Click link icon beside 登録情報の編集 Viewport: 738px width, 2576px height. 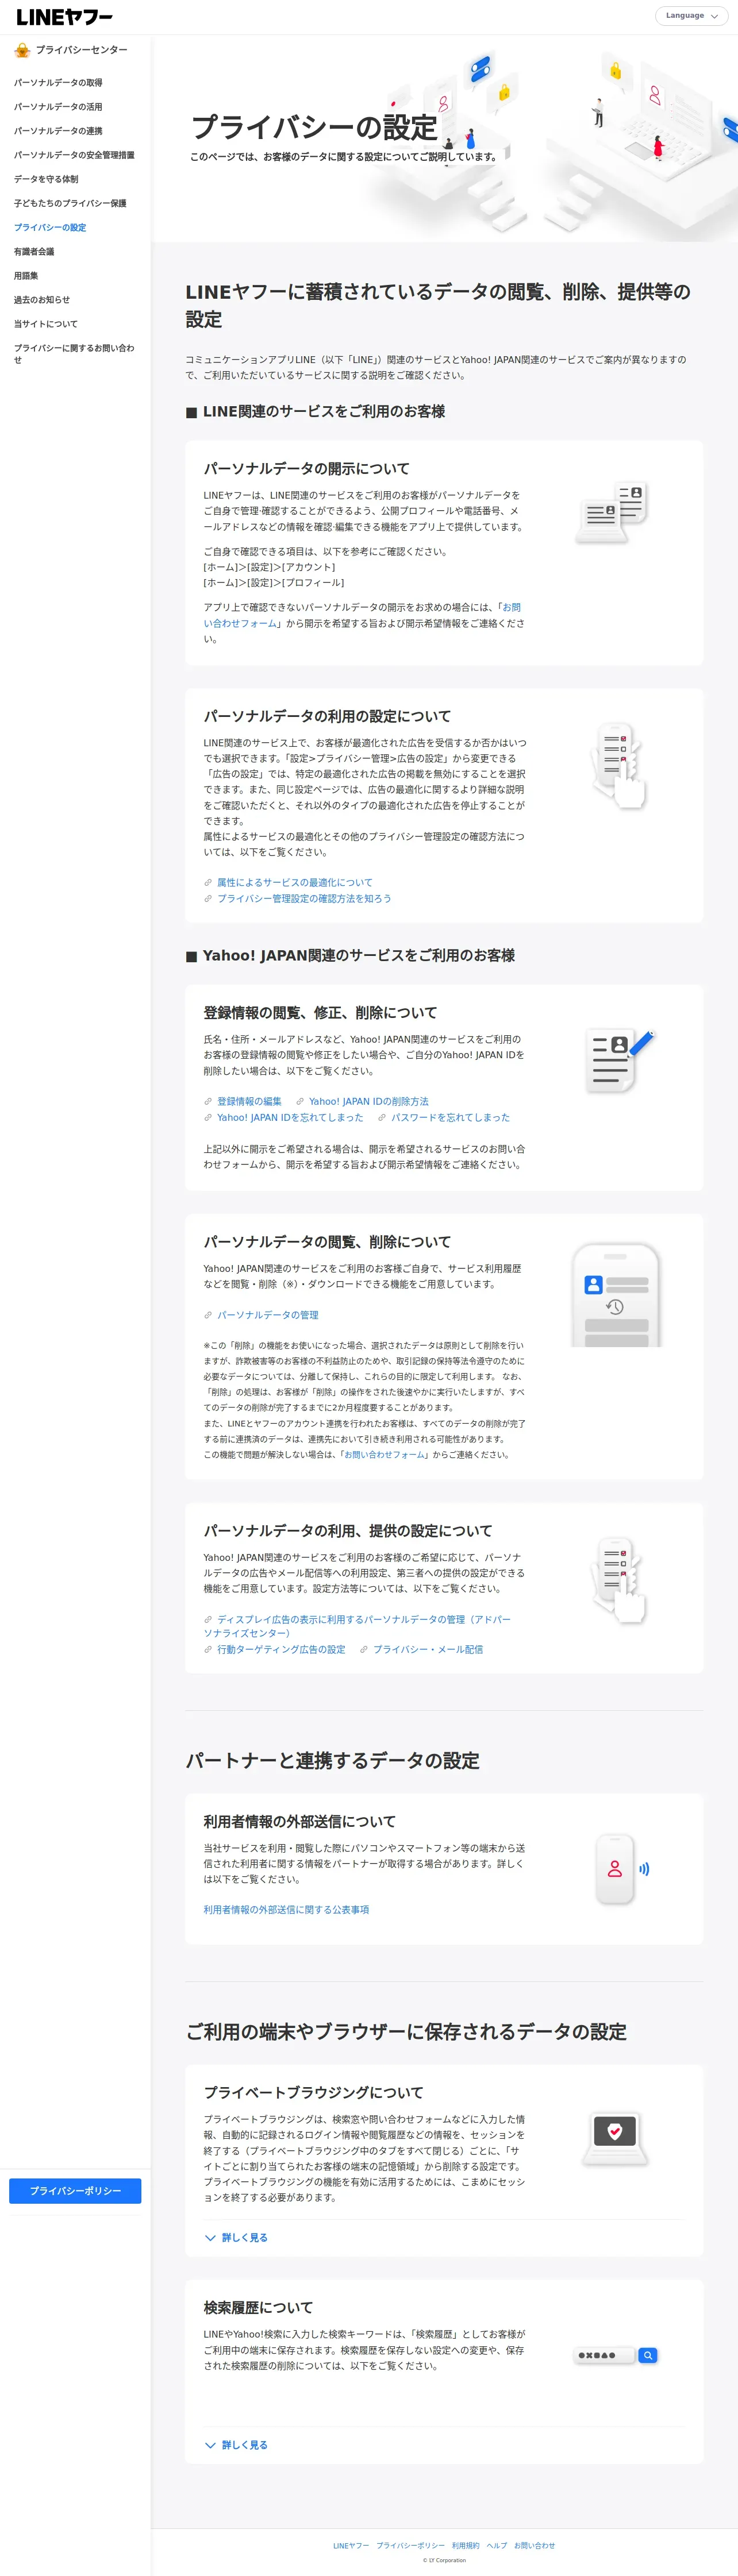pyautogui.click(x=208, y=1101)
